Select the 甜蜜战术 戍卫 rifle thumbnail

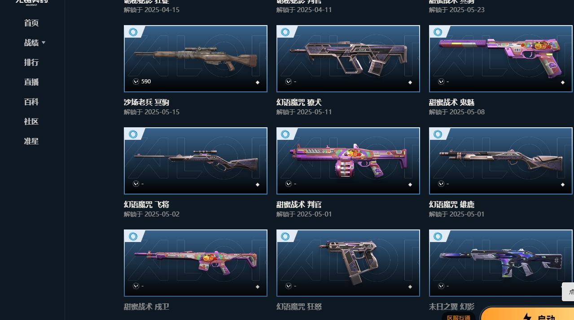[x=196, y=263]
